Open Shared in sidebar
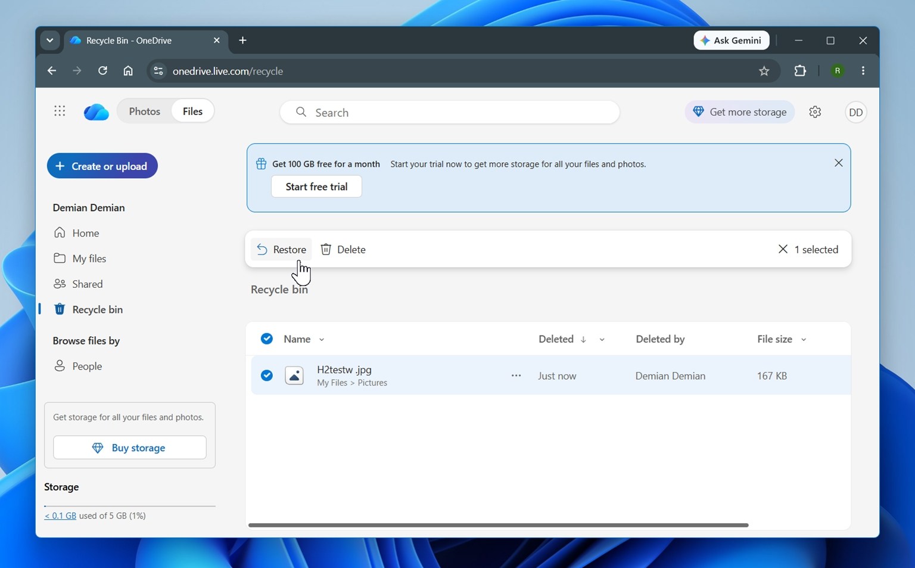Image resolution: width=915 pixels, height=568 pixels. 78,284
